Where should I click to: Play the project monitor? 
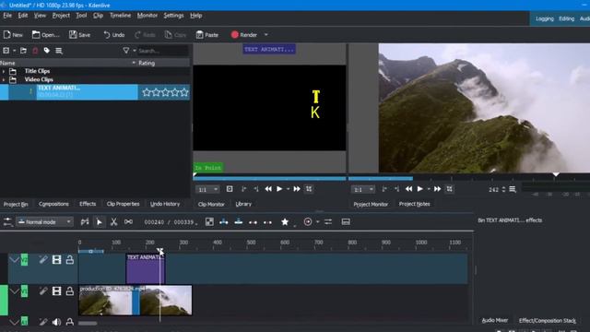tap(420, 189)
